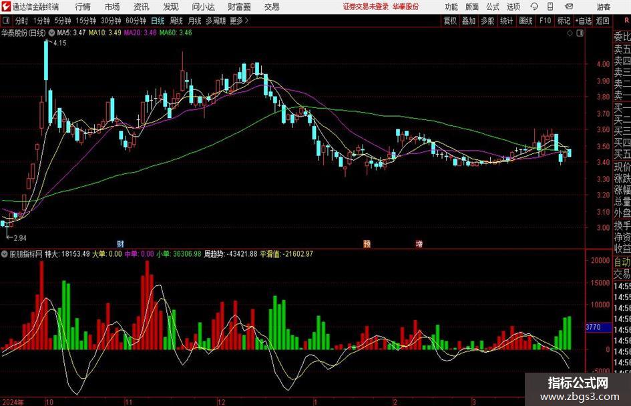Click the 自动 label in right panel
This screenshot has width=631, height=406.
pyautogui.click(x=622, y=262)
